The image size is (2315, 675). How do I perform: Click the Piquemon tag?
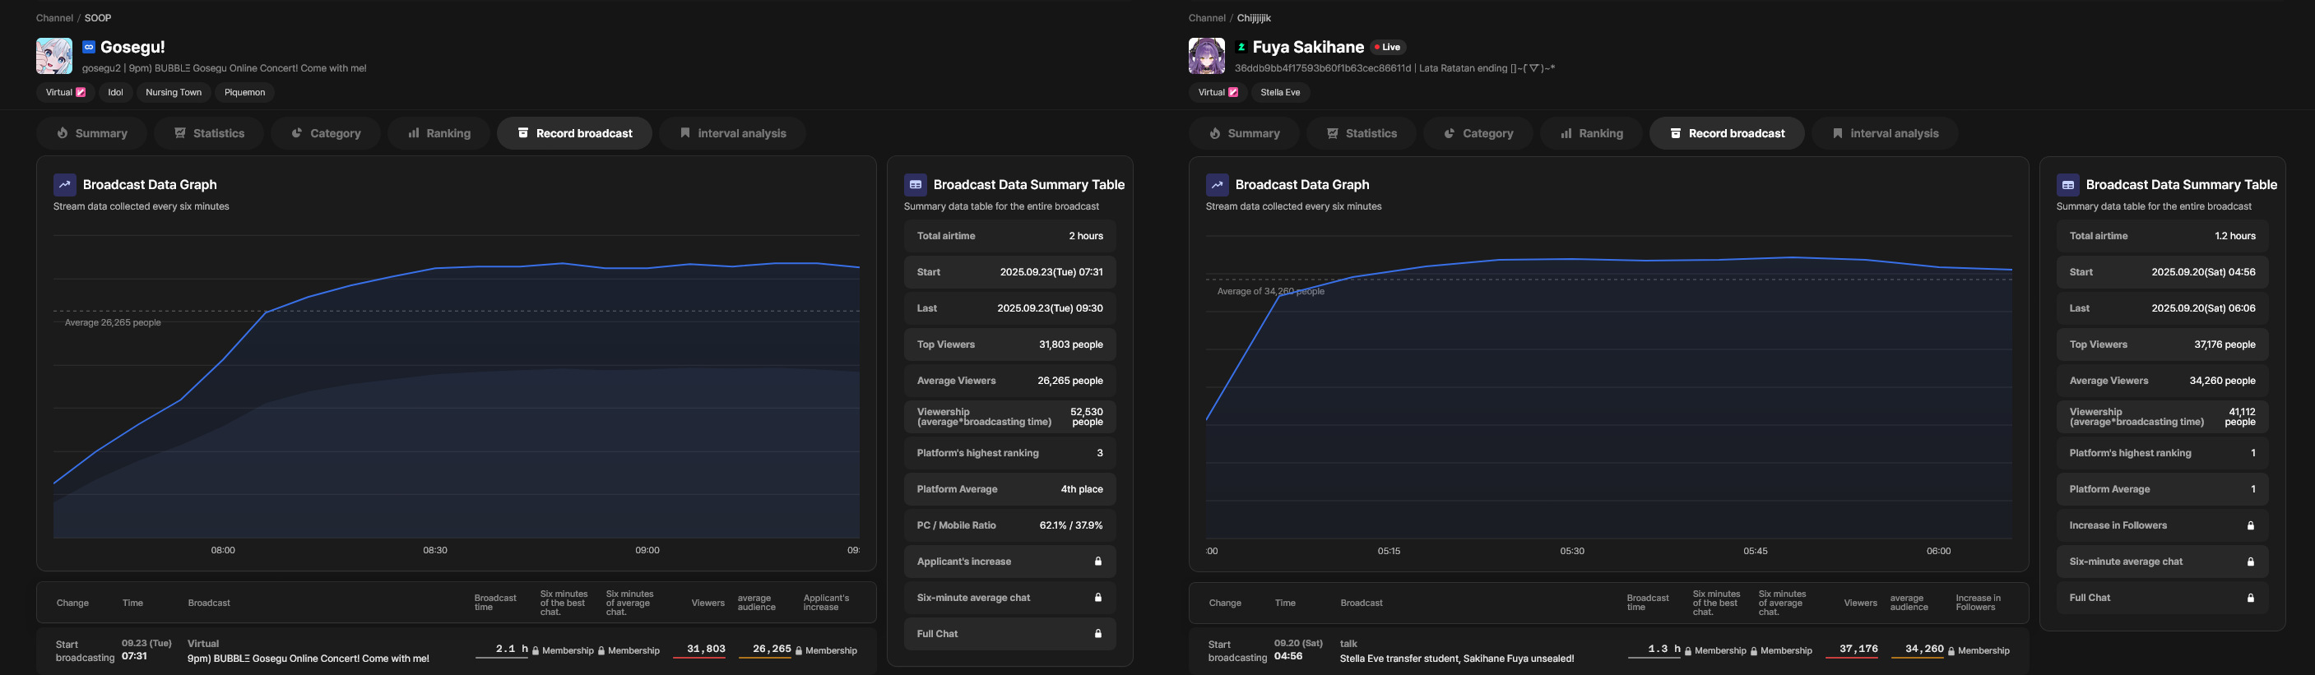tap(244, 92)
